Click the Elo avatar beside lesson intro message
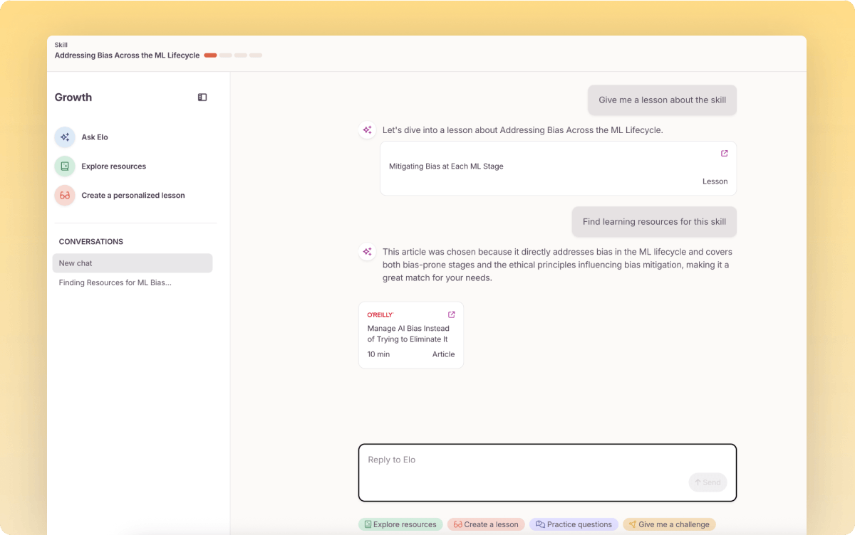Image resolution: width=855 pixels, height=535 pixels. pyautogui.click(x=367, y=130)
